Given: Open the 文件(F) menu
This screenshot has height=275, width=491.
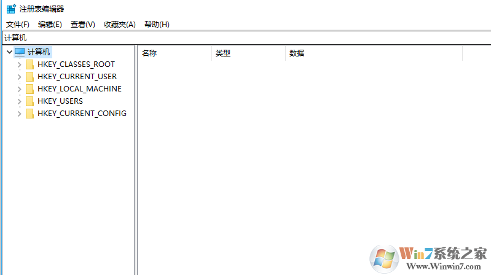Looking at the screenshot, I should coord(18,25).
